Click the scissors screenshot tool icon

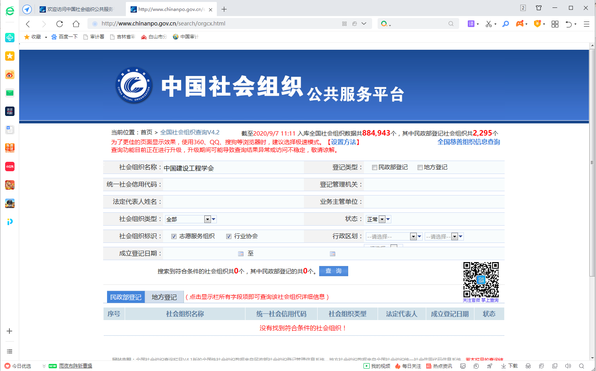click(x=489, y=24)
